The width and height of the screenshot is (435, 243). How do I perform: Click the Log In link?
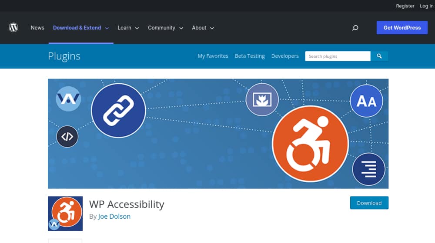(x=426, y=6)
